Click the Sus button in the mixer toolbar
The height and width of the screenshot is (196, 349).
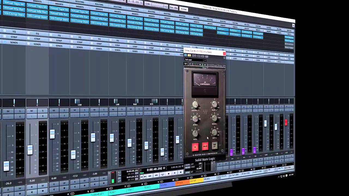171,7
